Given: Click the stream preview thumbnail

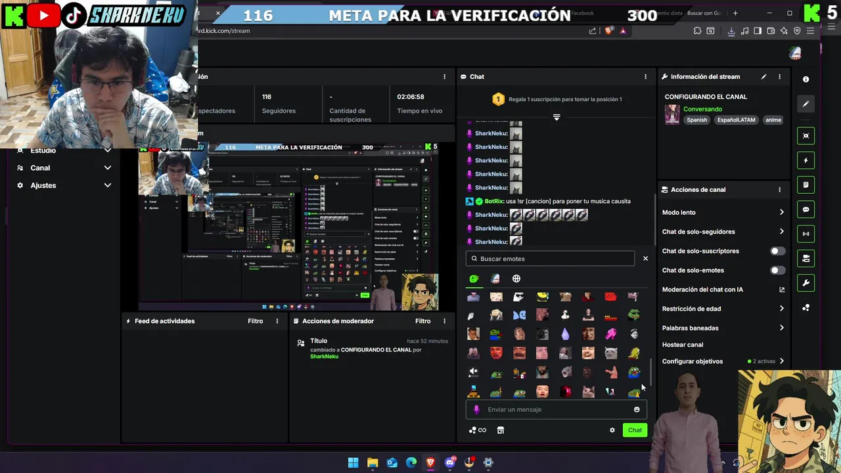Looking at the screenshot, I should pyautogui.click(x=288, y=227).
